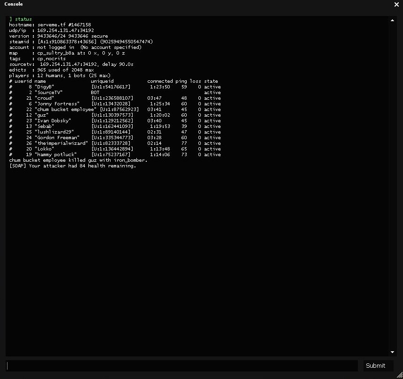The height and width of the screenshot is (379, 403).
Task: Click the resize grip at window corner
Action: [399, 375]
